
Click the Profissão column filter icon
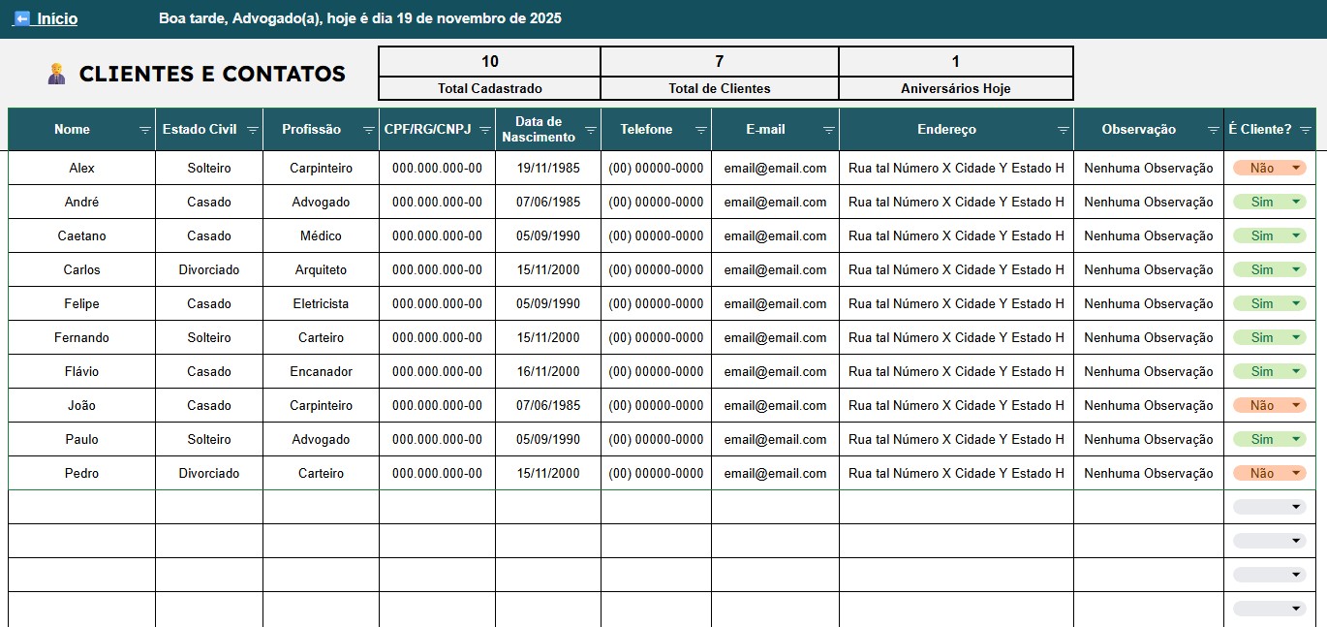click(369, 130)
